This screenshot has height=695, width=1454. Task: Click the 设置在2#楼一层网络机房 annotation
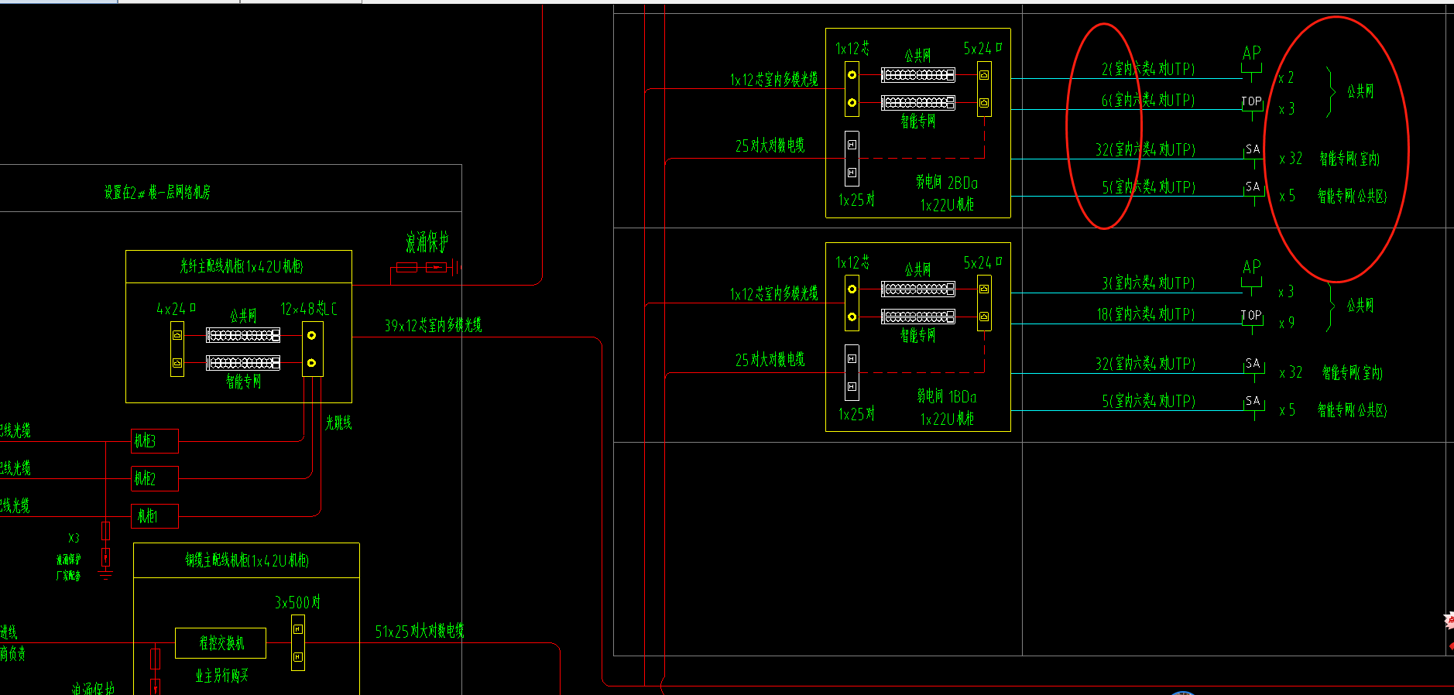pyautogui.click(x=157, y=192)
